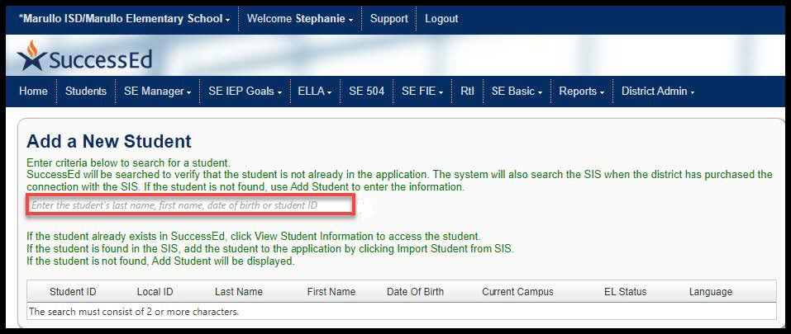Expand the SE IEP Goals dropdown

[245, 91]
